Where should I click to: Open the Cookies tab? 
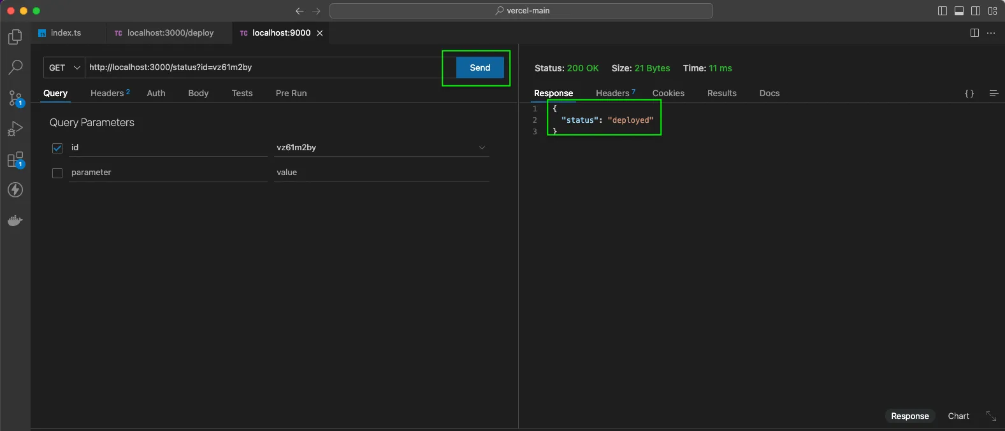[x=669, y=93]
